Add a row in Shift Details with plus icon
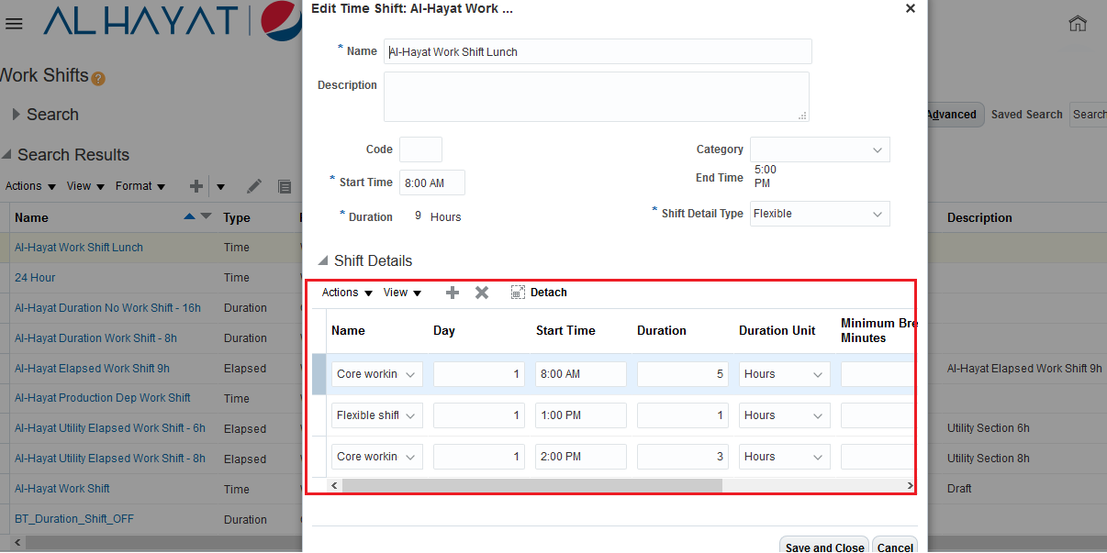 452,292
